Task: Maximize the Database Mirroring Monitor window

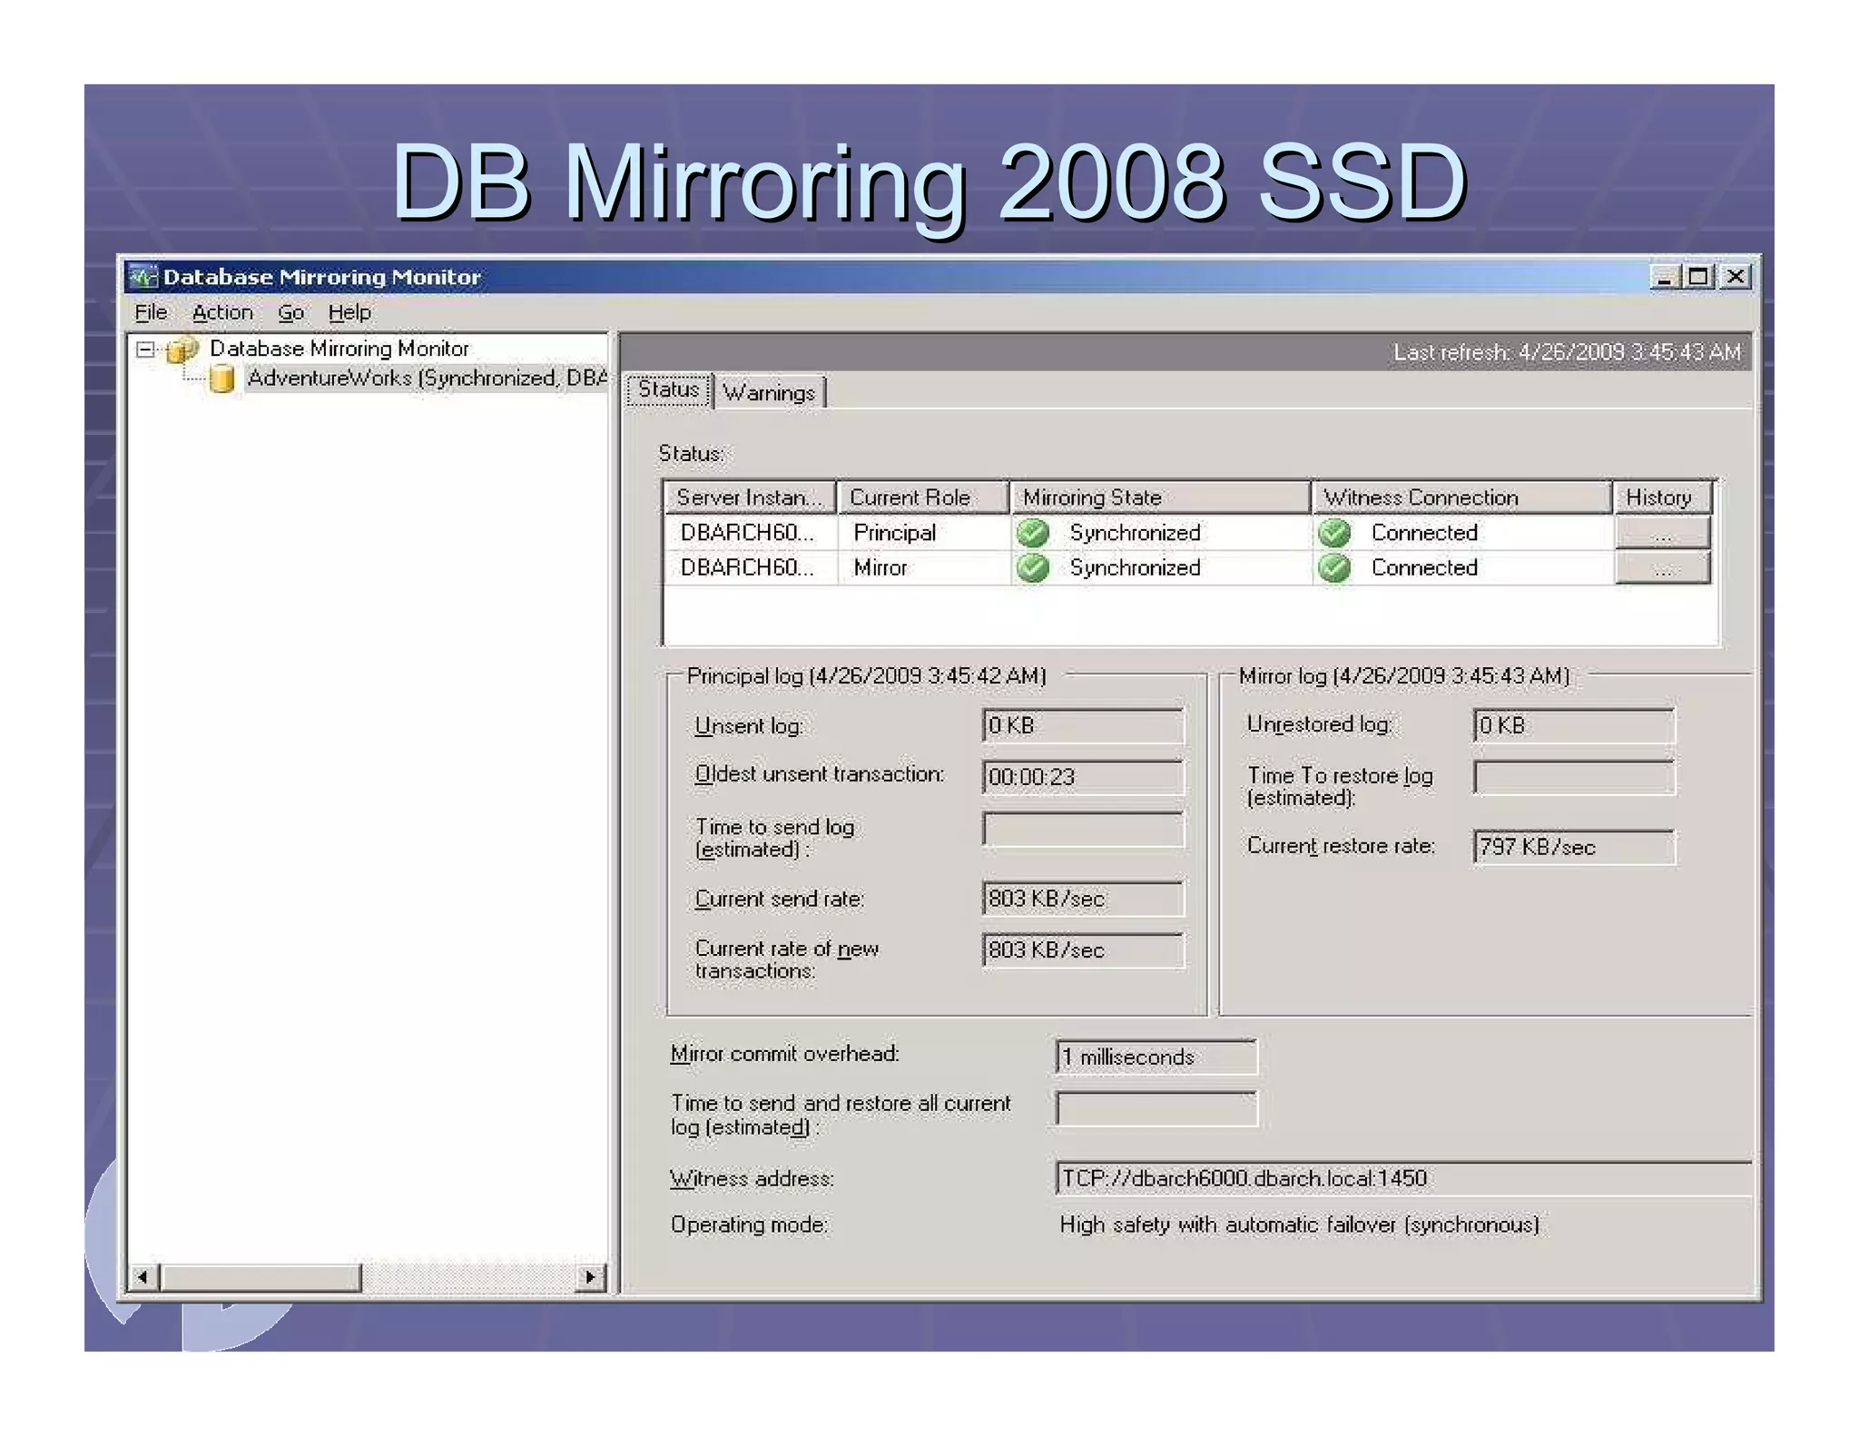Action: pyautogui.click(x=1698, y=277)
